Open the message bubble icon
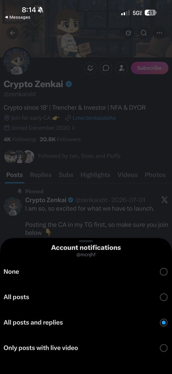Screen dimensions: 172x374 (106, 68)
